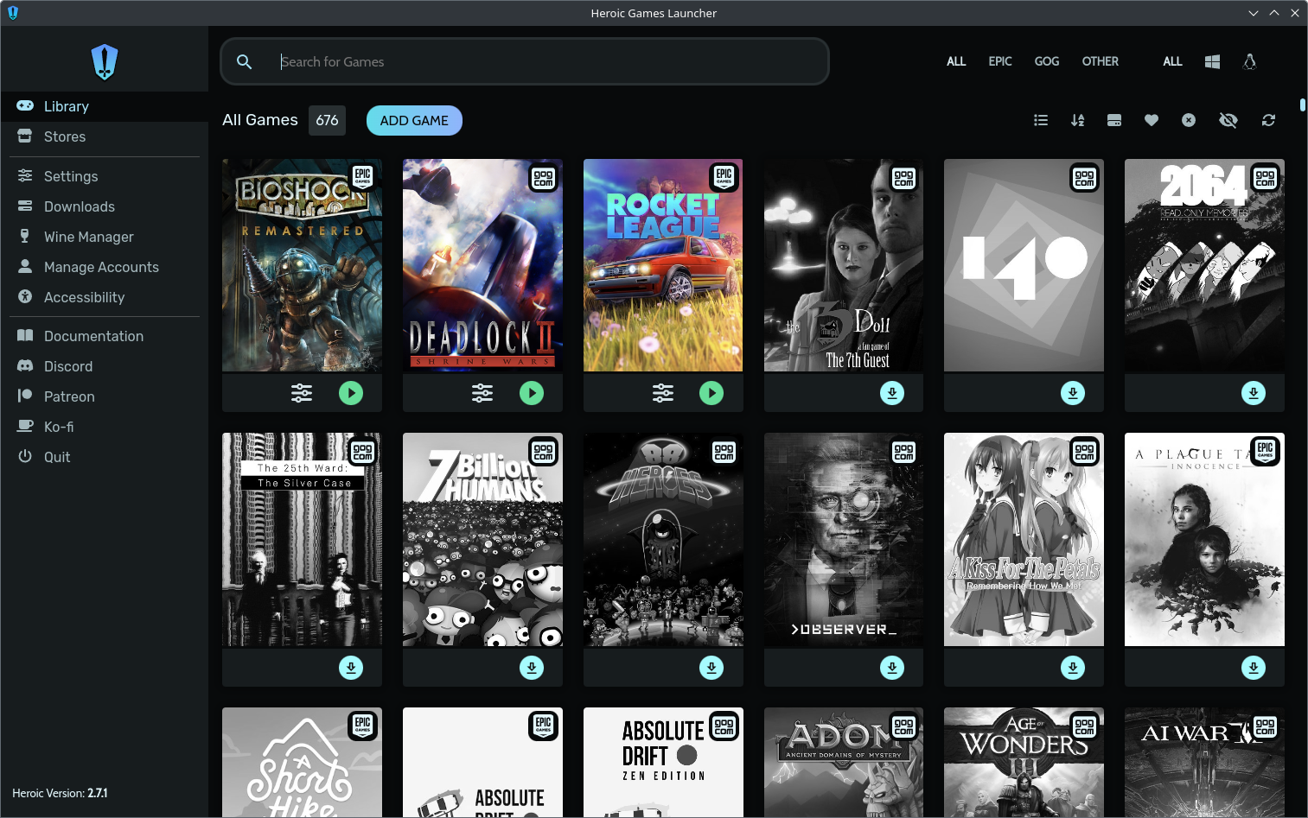Maximize window with title bar up chevron

coord(1273,13)
